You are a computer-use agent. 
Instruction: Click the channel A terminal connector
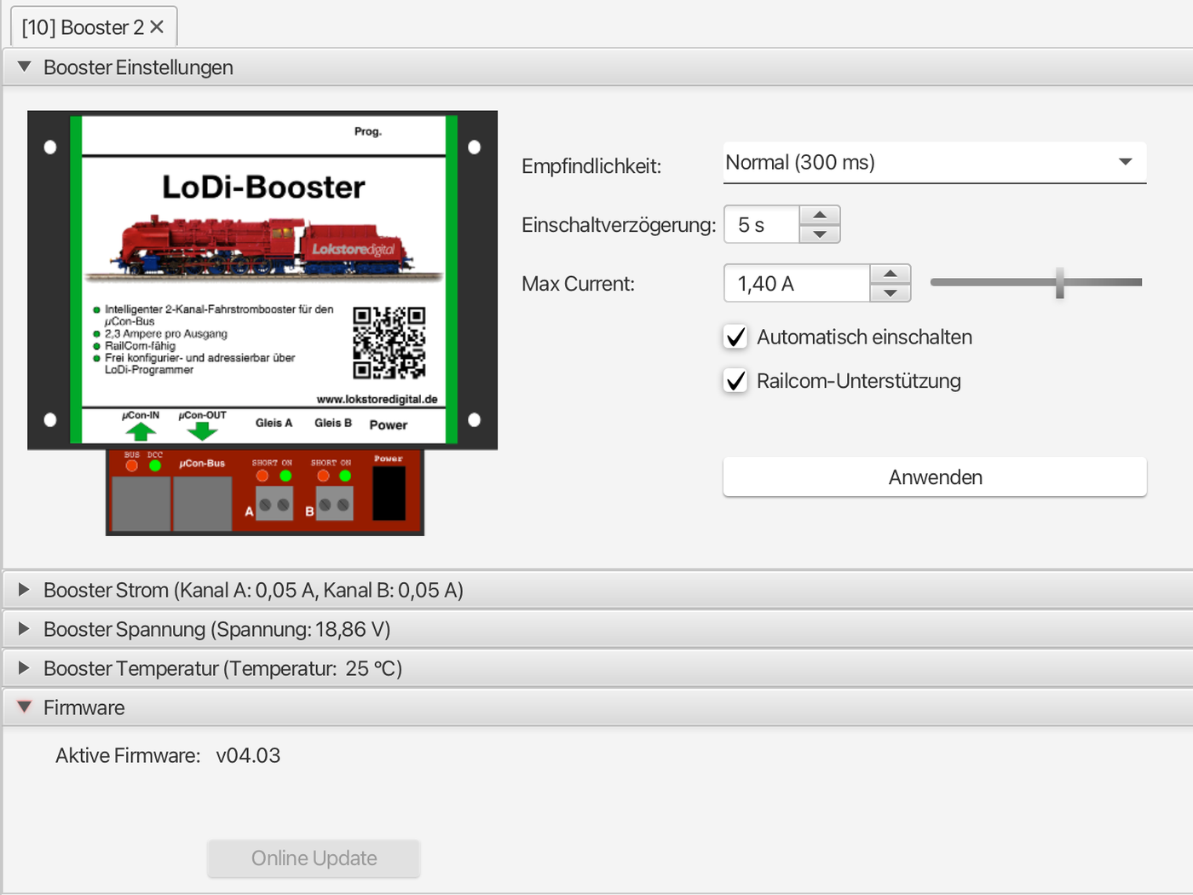274,504
